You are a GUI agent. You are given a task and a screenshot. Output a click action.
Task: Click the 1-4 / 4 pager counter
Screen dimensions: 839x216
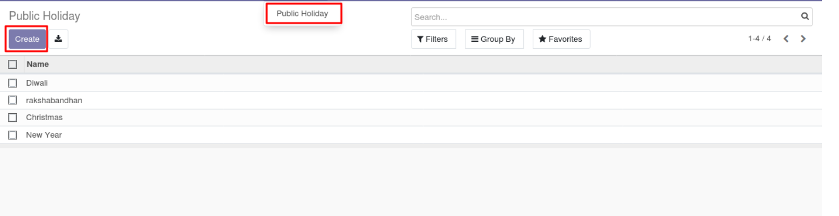tap(759, 39)
